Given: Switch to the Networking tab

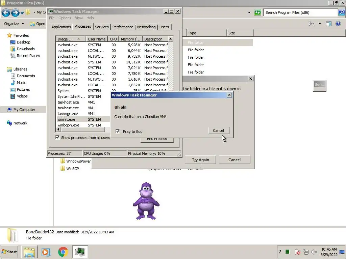Looking at the screenshot, I should 146,27.
